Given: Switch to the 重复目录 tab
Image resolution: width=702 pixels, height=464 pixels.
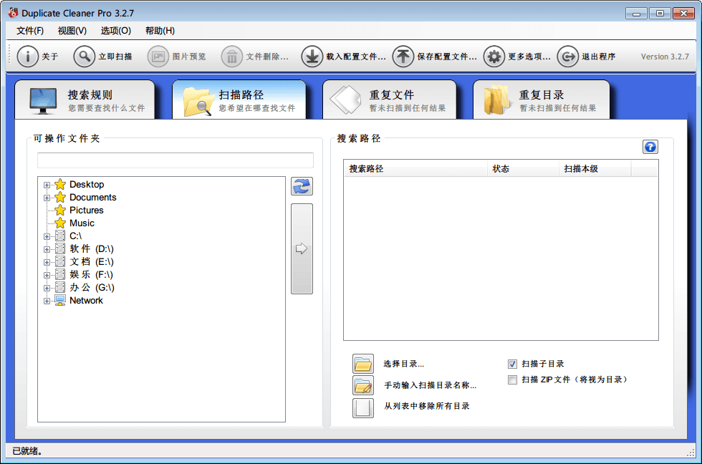Looking at the screenshot, I should pyautogui.click(x=542, y=100).
